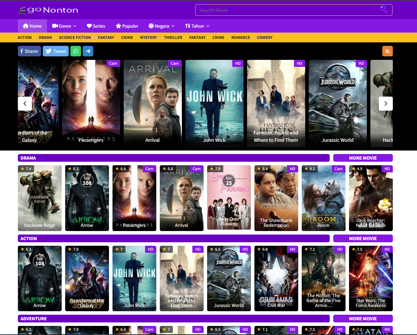This screenshot has width=417, height=335.
Task: Expand the Tahun year dropdown
Action: pyautogui.click(x=197, y=26)
